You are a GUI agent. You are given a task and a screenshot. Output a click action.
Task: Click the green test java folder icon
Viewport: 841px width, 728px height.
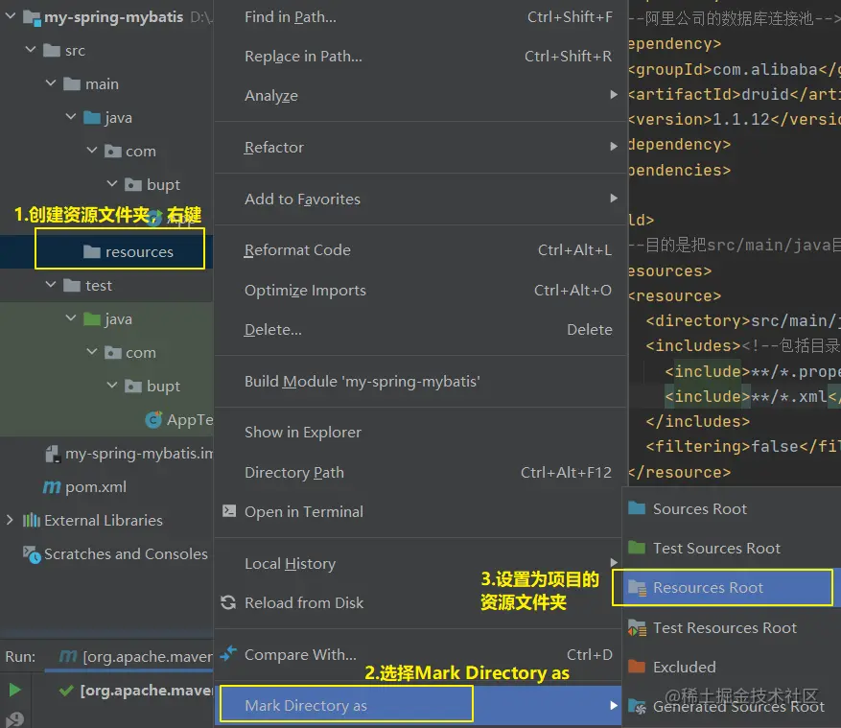92,319
